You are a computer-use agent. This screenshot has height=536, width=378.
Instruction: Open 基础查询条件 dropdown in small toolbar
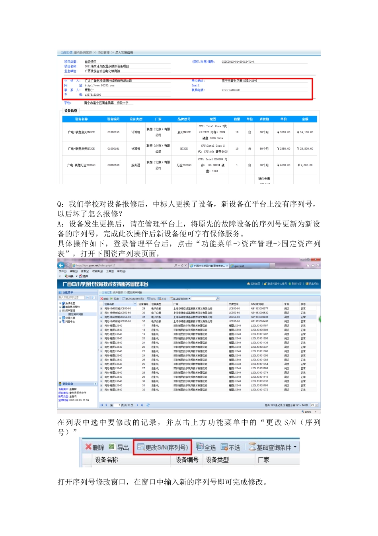189,299
